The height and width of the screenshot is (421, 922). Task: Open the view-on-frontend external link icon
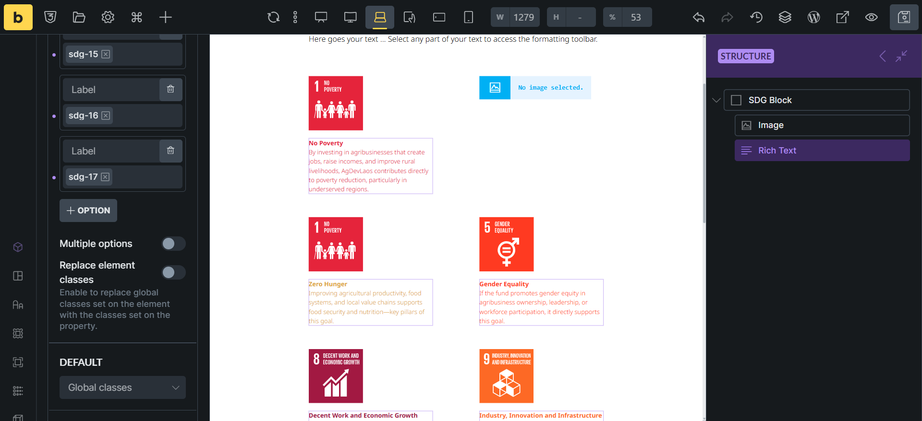click(x=843, y=17)
